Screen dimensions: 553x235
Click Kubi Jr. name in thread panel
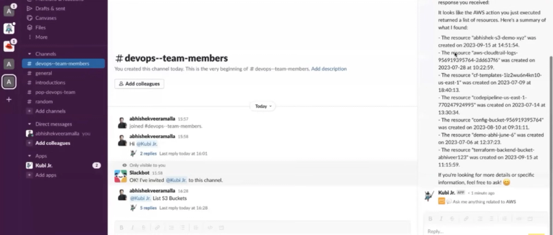tap(447, 193)
